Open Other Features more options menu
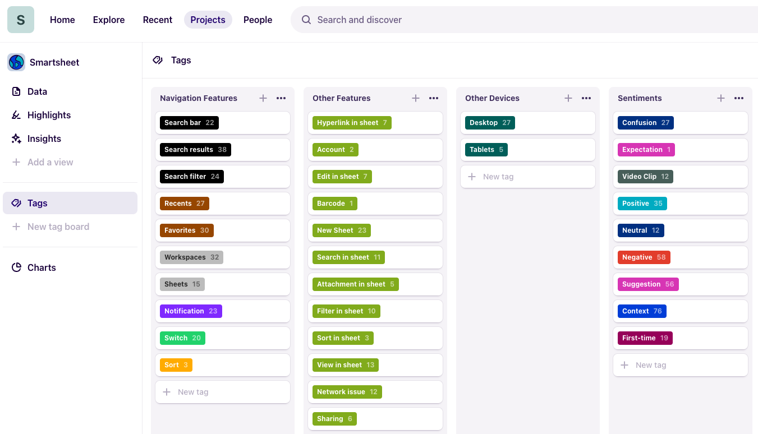The width and height of the screenshot is (758, 434). click(434, 98)
